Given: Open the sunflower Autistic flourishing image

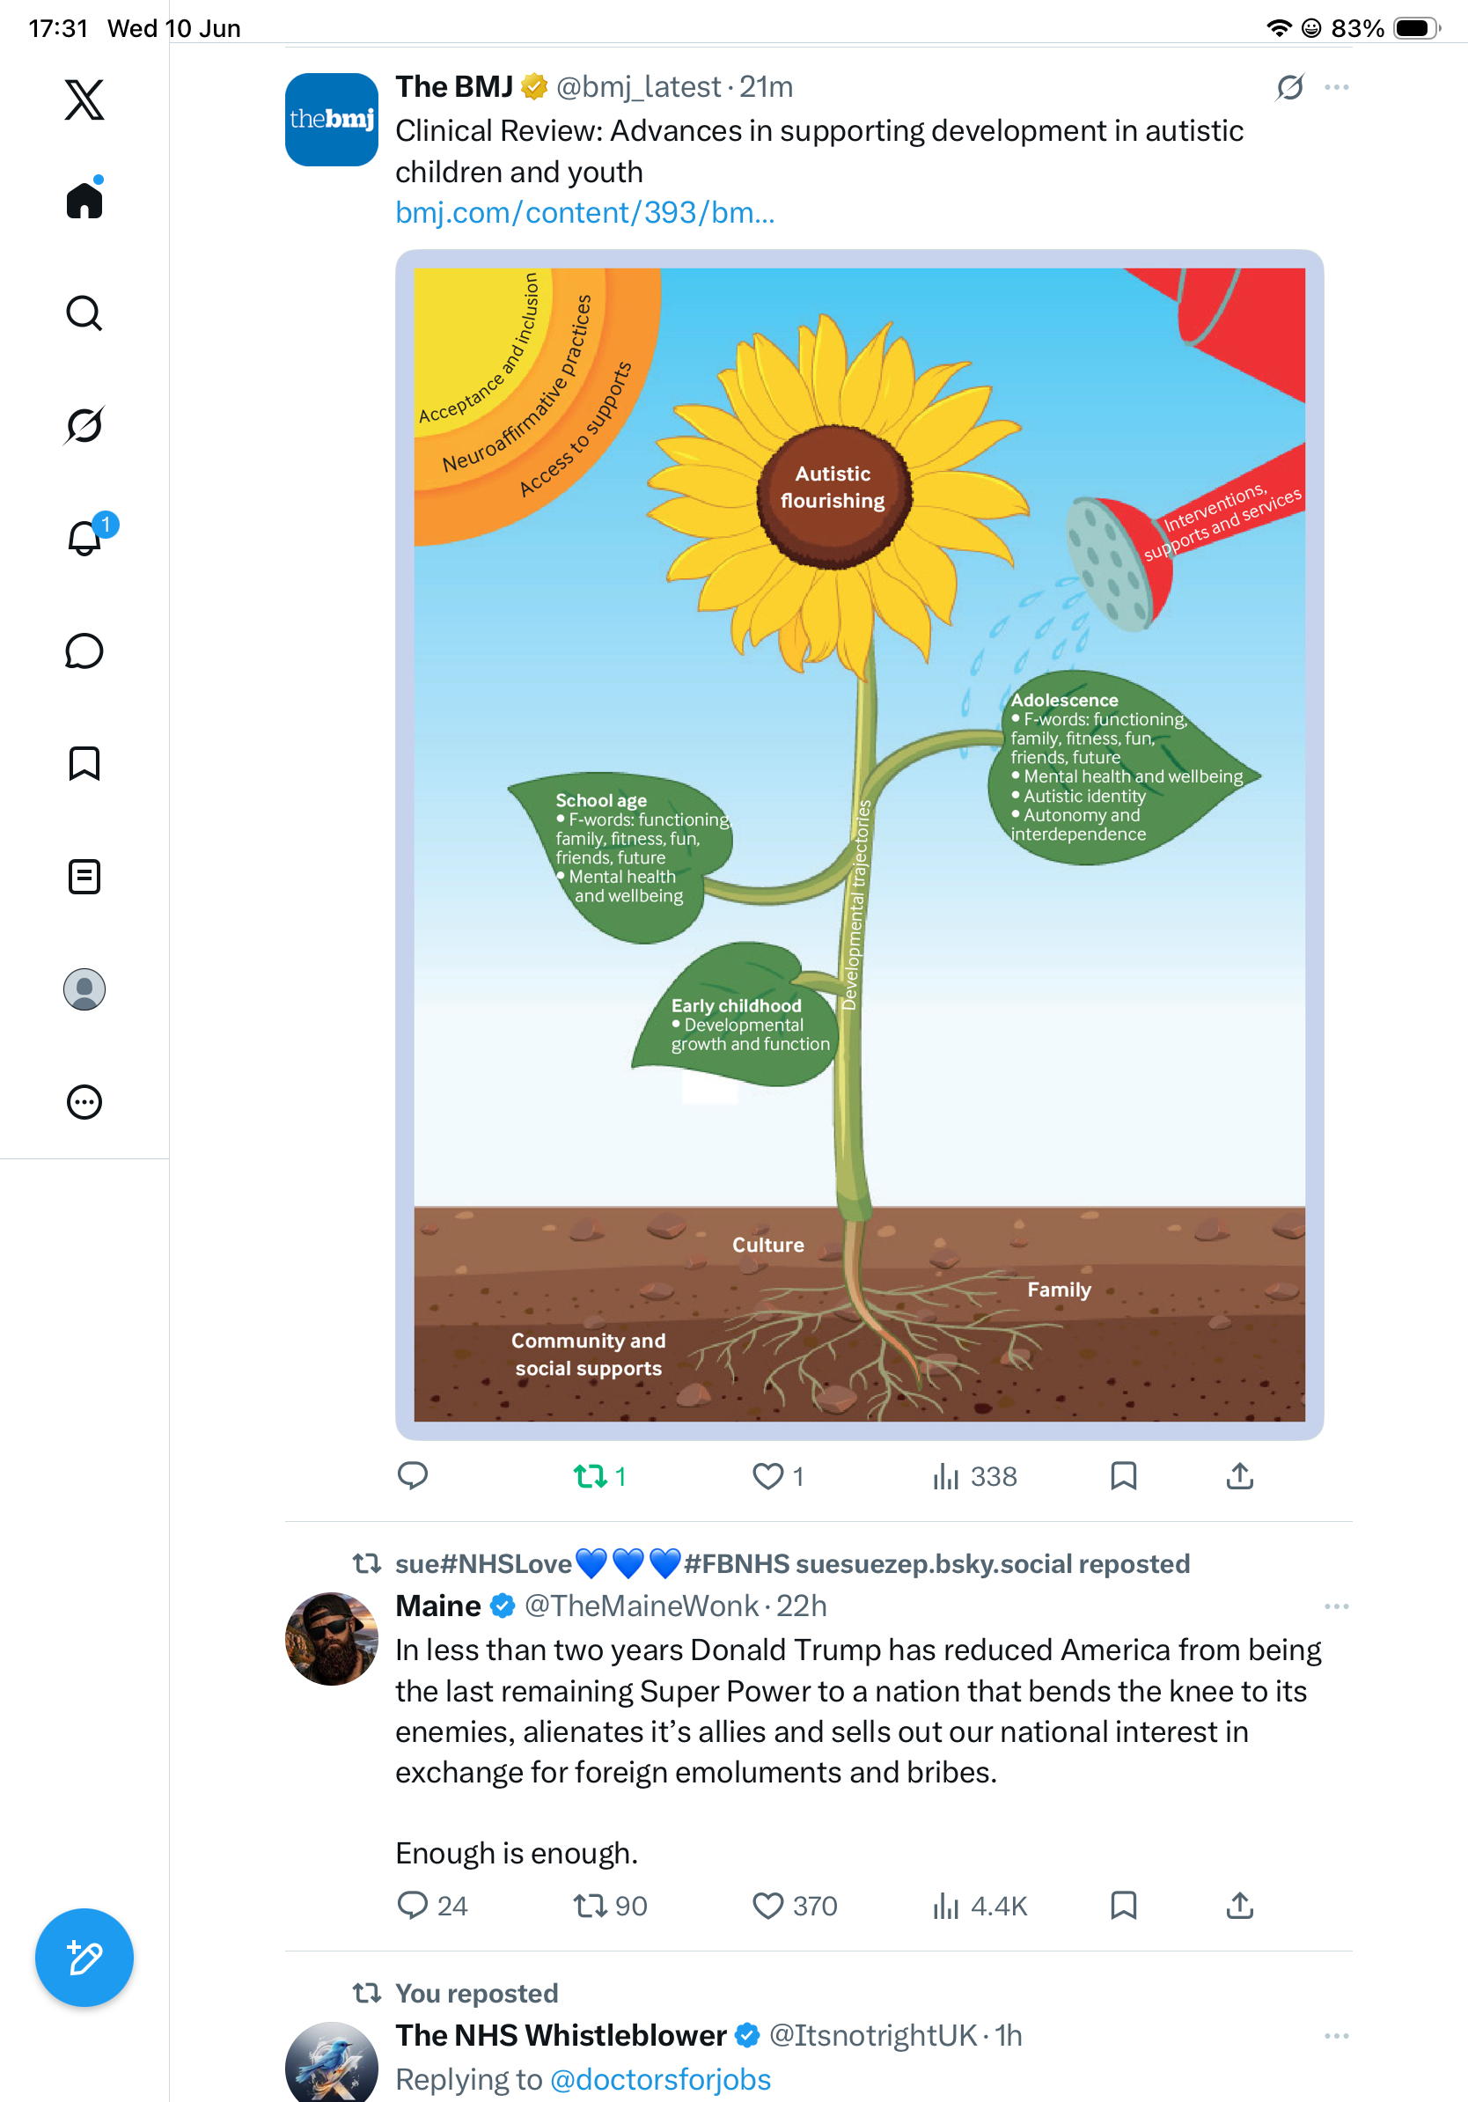Looking at the screenshot, I should [859, 844].
